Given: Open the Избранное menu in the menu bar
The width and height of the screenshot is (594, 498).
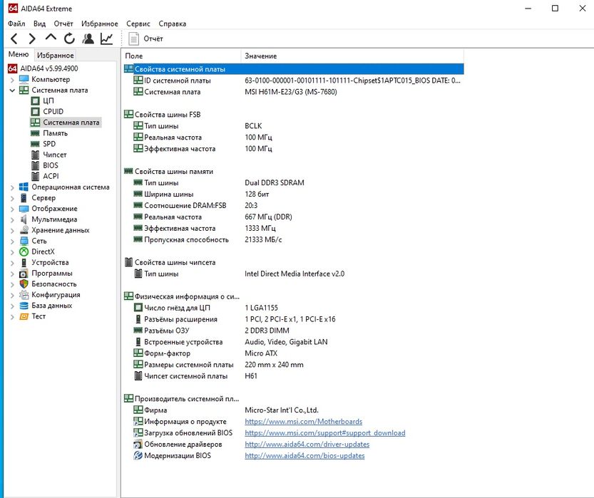Looking at the screenshot, I should [x=100, y=24].
